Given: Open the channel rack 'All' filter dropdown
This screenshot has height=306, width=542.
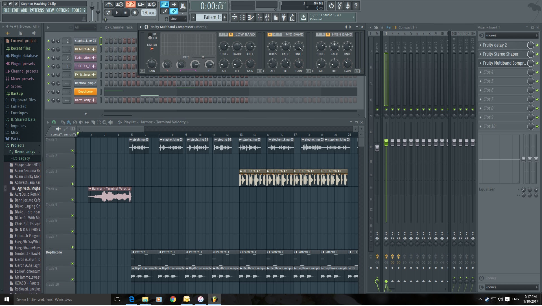Looking at the screenshot, I should click(x=85, y=27).
